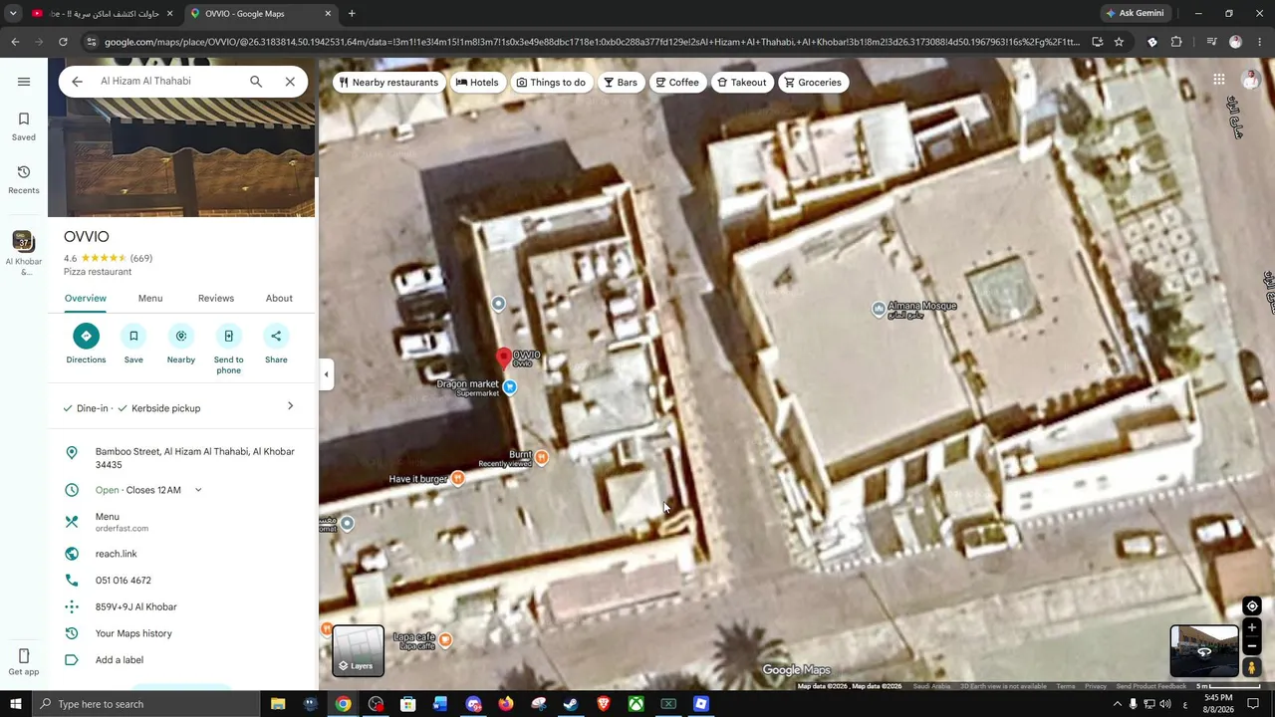Open the Google Maps hamburger menu
1275x717 pixels.
(24, 82)
